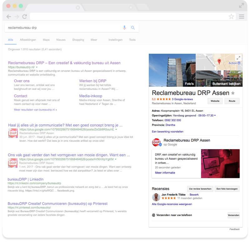This screenshot has height=243, width=250.
Task: Click DRP logo beside 'Ons vak gaat' result
Action: [13, 163]
